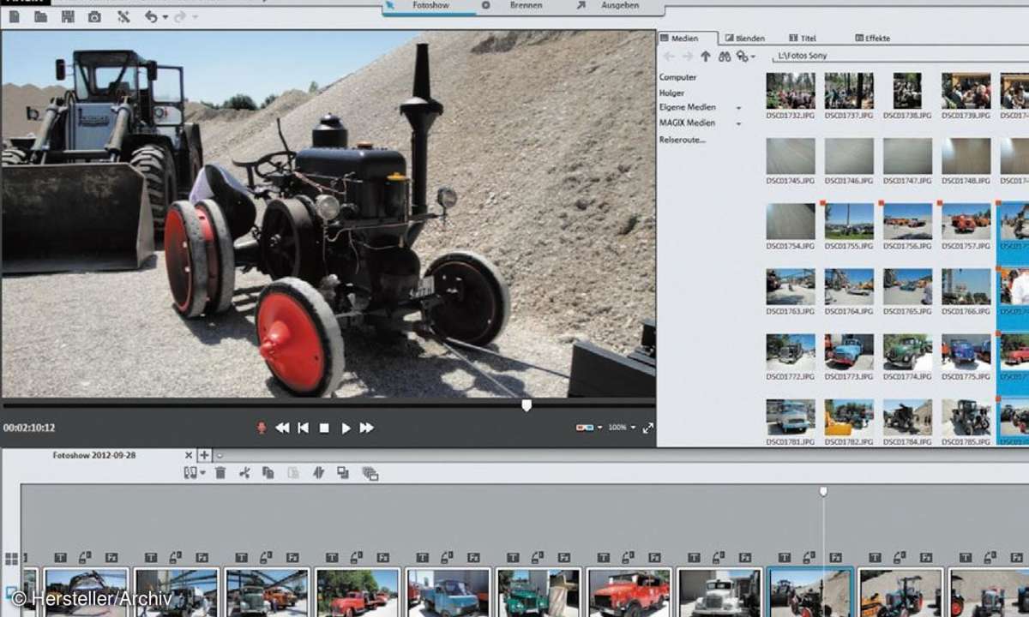Go back in the media browser
This screenshot has height=617, width=1029.
coord(668,57)
